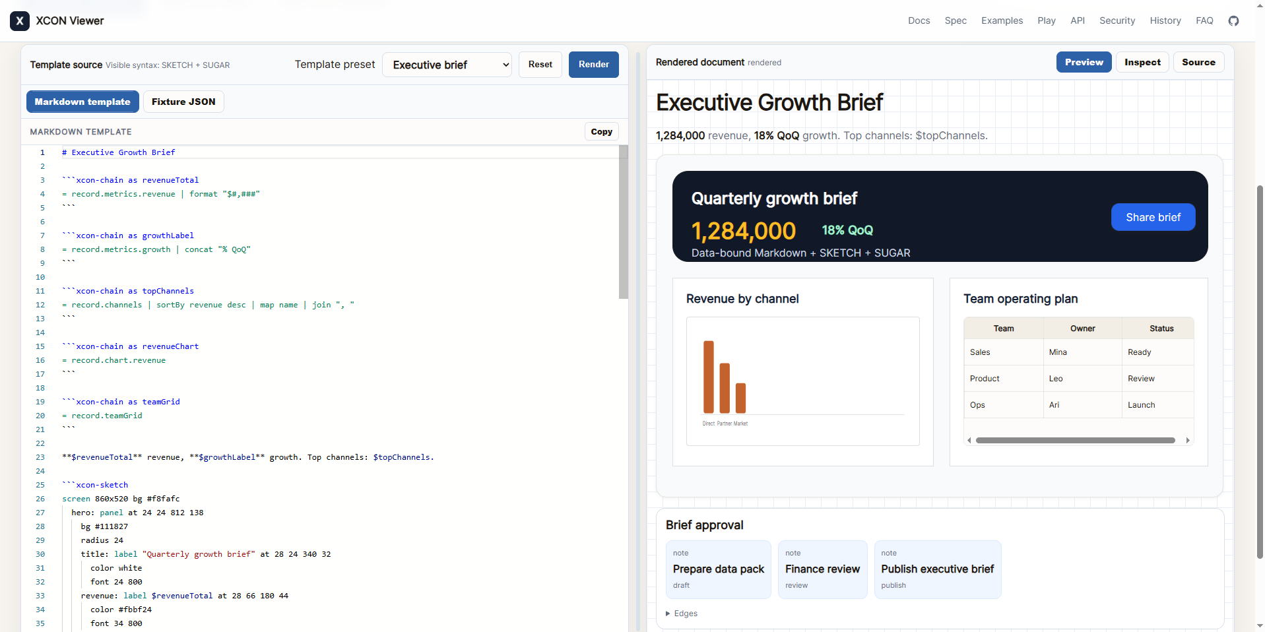Open the Examples navigation link
Image resolution: width=1265 pixels, height=632 pixels.
[1002, 21]
